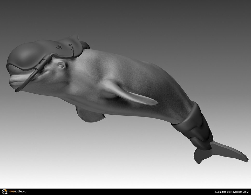This screenshot has width=251, height=195.
Task: Click the 'Submitted' text label
Action: [221, 192]
